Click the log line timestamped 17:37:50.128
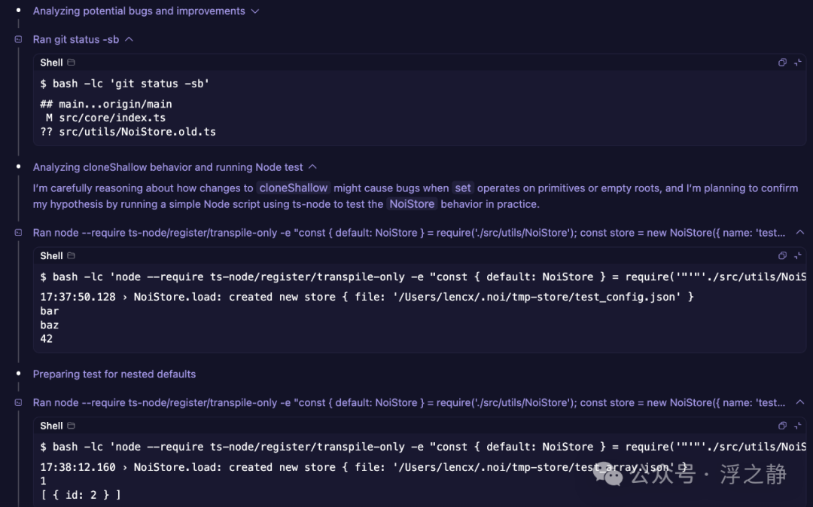Screen dimensions: 813x507 click(367, 297)
